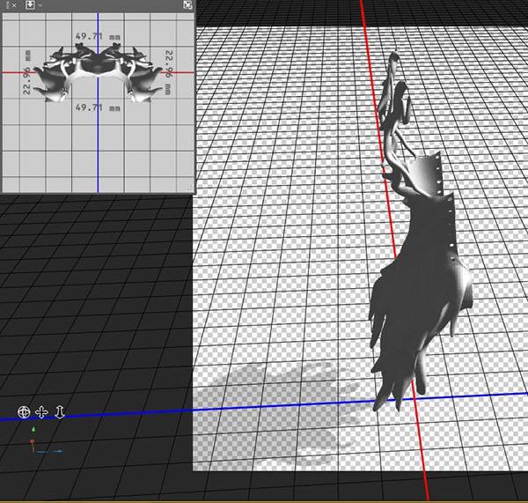528x503 pixels.
Task: Click the left '22.96 mm' height label
Action: pyautogui.click(x=27, y=72)
